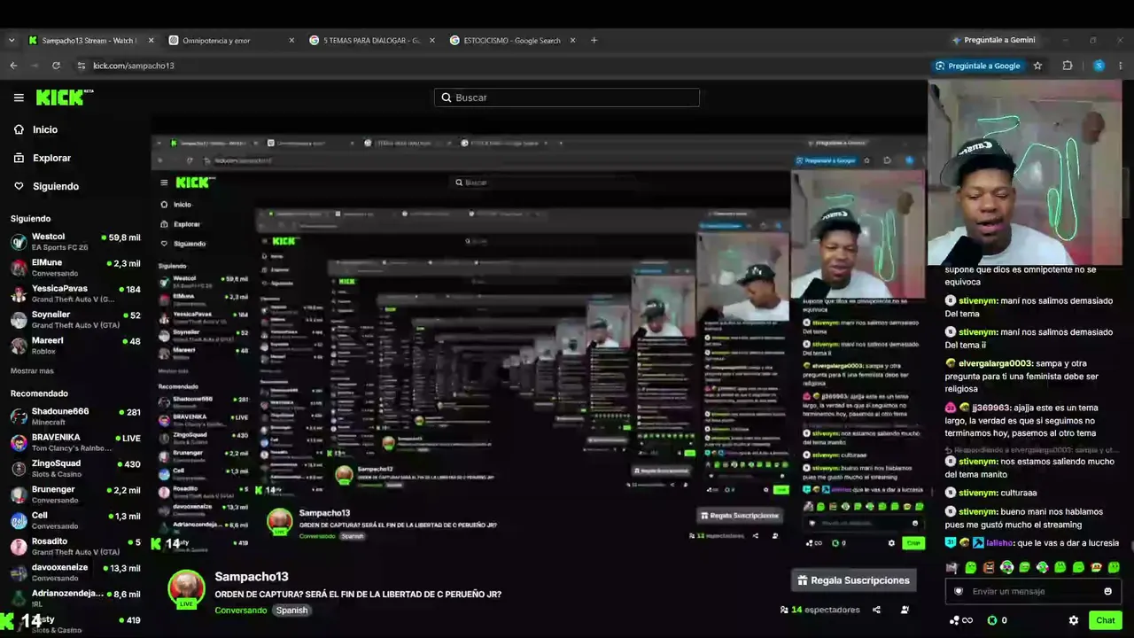Open the Chrome profile avatar
The height and width of the screenshot is (638, 1134).
click(1099, 66)
